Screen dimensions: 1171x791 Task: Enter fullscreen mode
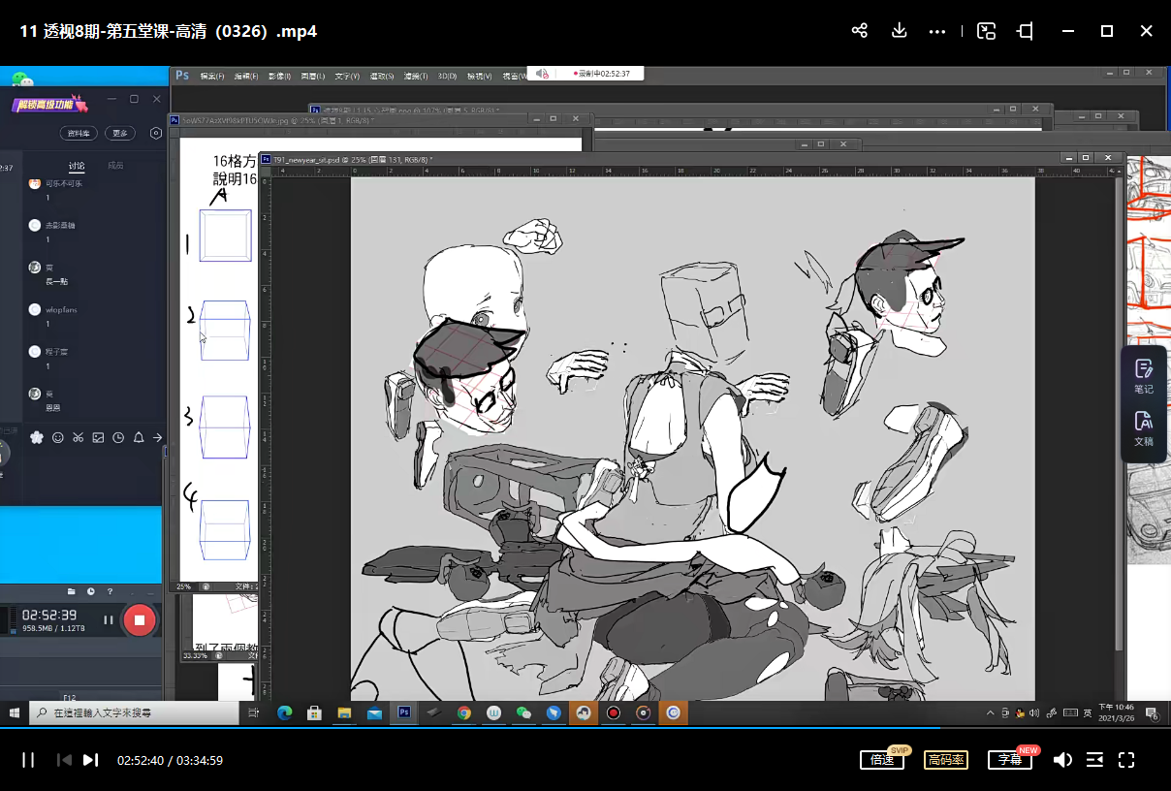[1126, 760]
